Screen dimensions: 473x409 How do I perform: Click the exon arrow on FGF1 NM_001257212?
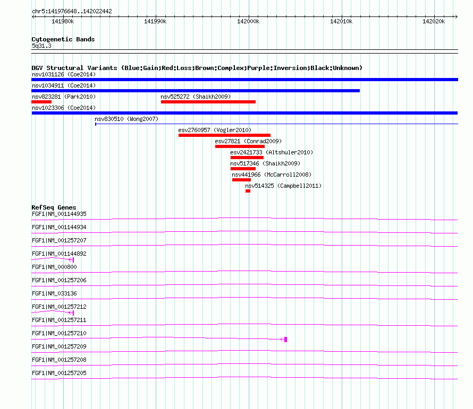coord(72,312)
